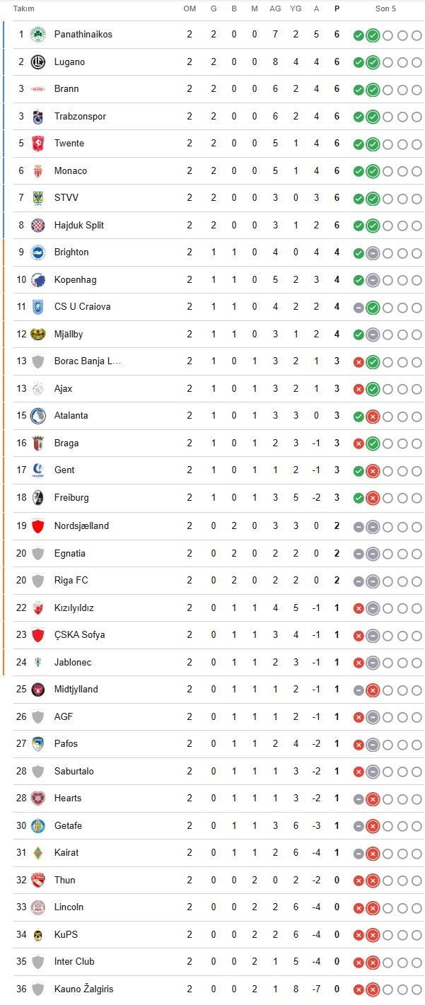Screen dimensions: 425x1005
Task: Click Egnatia's latest draw dash icon
Action: click(x=373, y=553)
